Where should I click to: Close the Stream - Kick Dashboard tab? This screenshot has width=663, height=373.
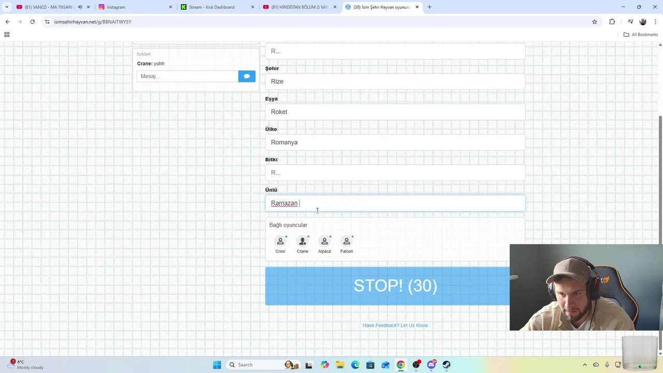(x=253, y=7)
